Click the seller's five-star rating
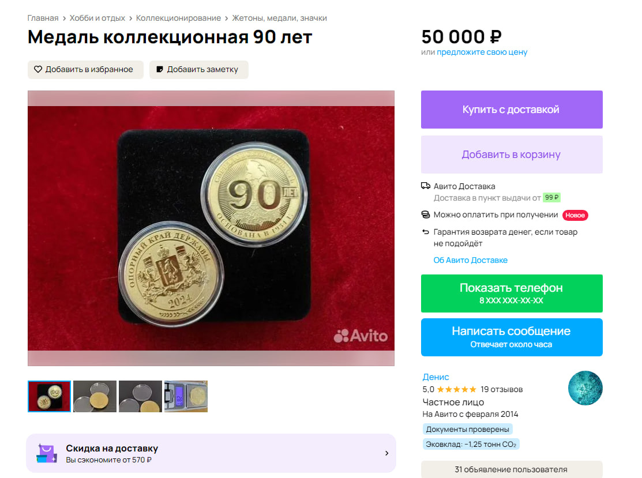Screen dimensions: 642x478 [456, 389]
